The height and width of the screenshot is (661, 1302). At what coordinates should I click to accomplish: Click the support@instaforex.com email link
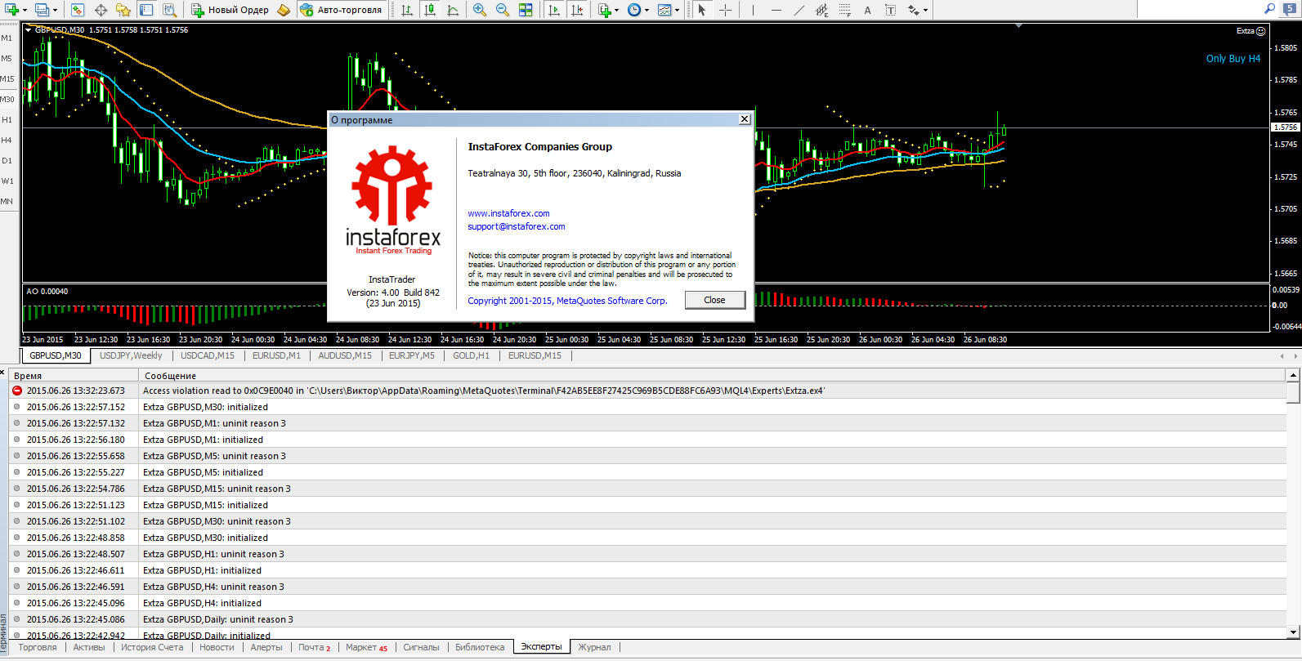(x=517, y=226)
